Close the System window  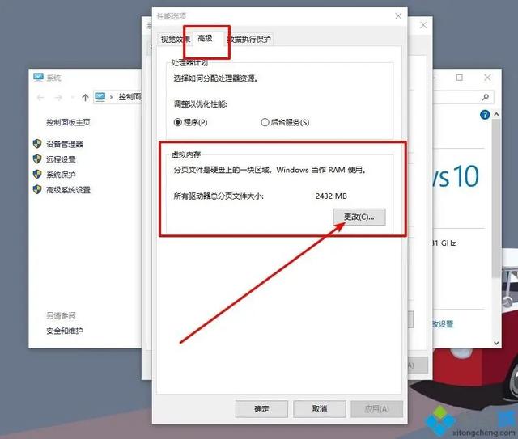click(x=487, y=78)
